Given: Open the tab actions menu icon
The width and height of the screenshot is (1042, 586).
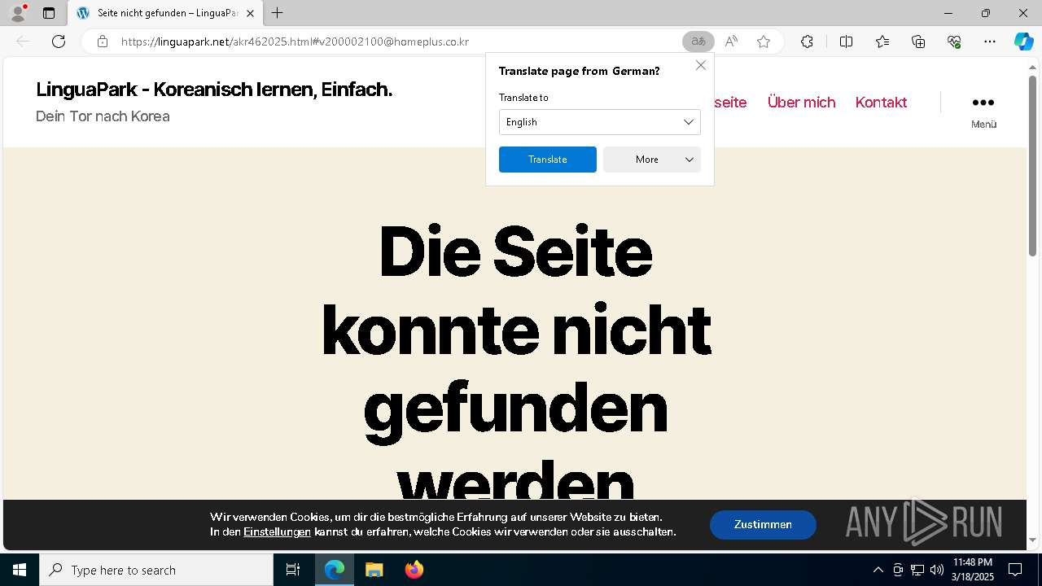Looking at the screenshot, I should click(x=49, y=13).
